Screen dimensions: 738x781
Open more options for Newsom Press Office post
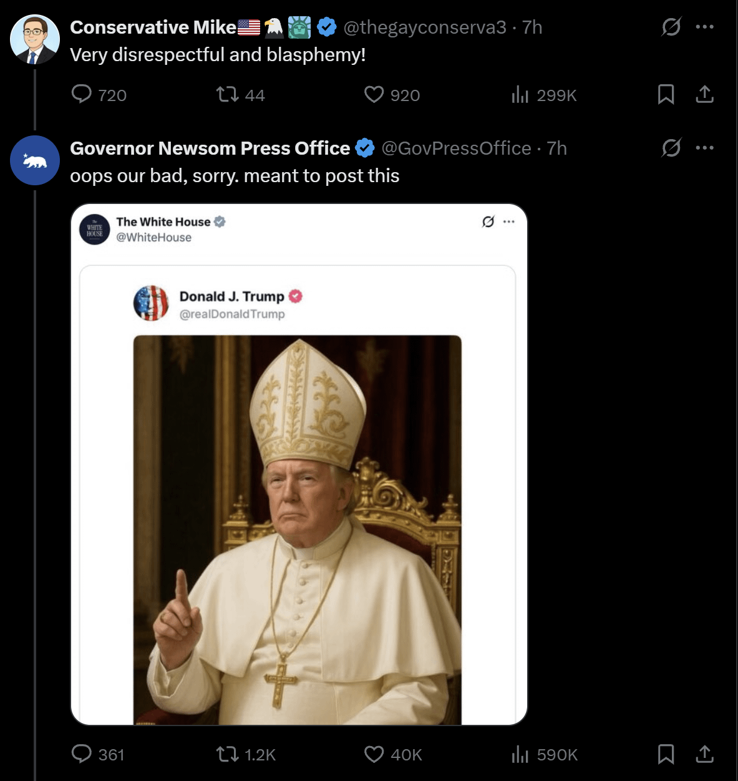(704, 148)
